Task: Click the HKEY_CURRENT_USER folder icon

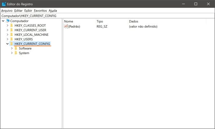Action: click(12, 30)
